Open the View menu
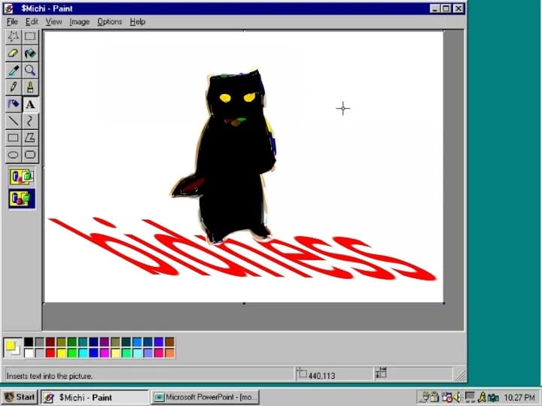 [53, 21]
